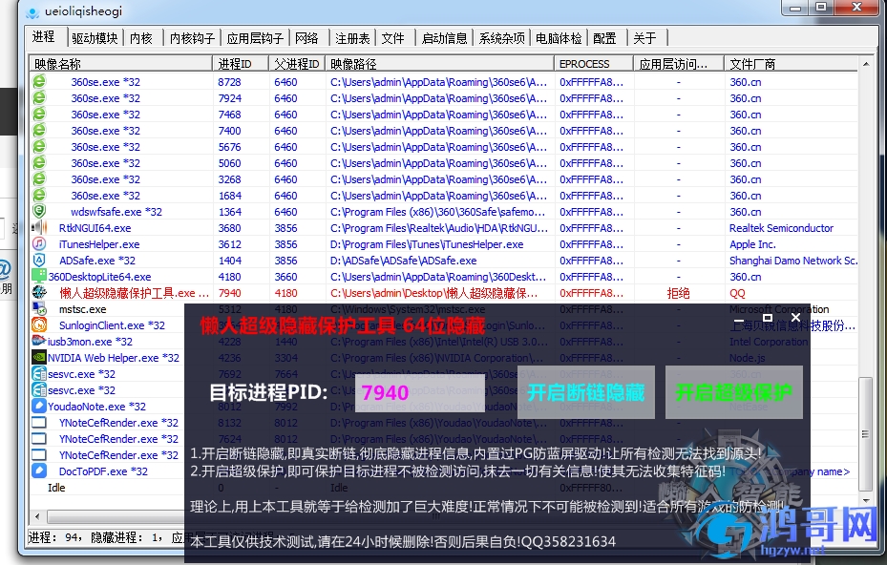Viewport: 887px width, 565px height.
Task: Select the D:\ADSafe\ADSafe\ADSafe.exe path cell
Action: tap(403, 261)
